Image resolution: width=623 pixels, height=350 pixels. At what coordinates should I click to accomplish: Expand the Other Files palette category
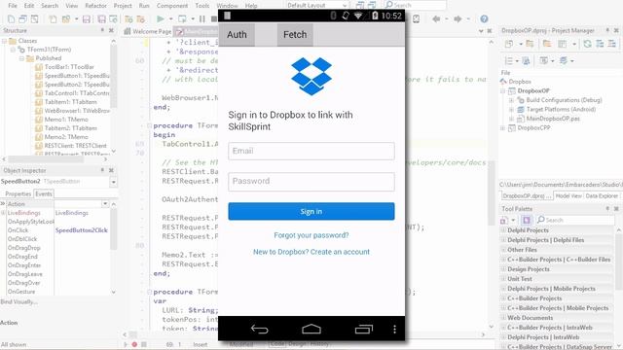[x=503, y=250]
